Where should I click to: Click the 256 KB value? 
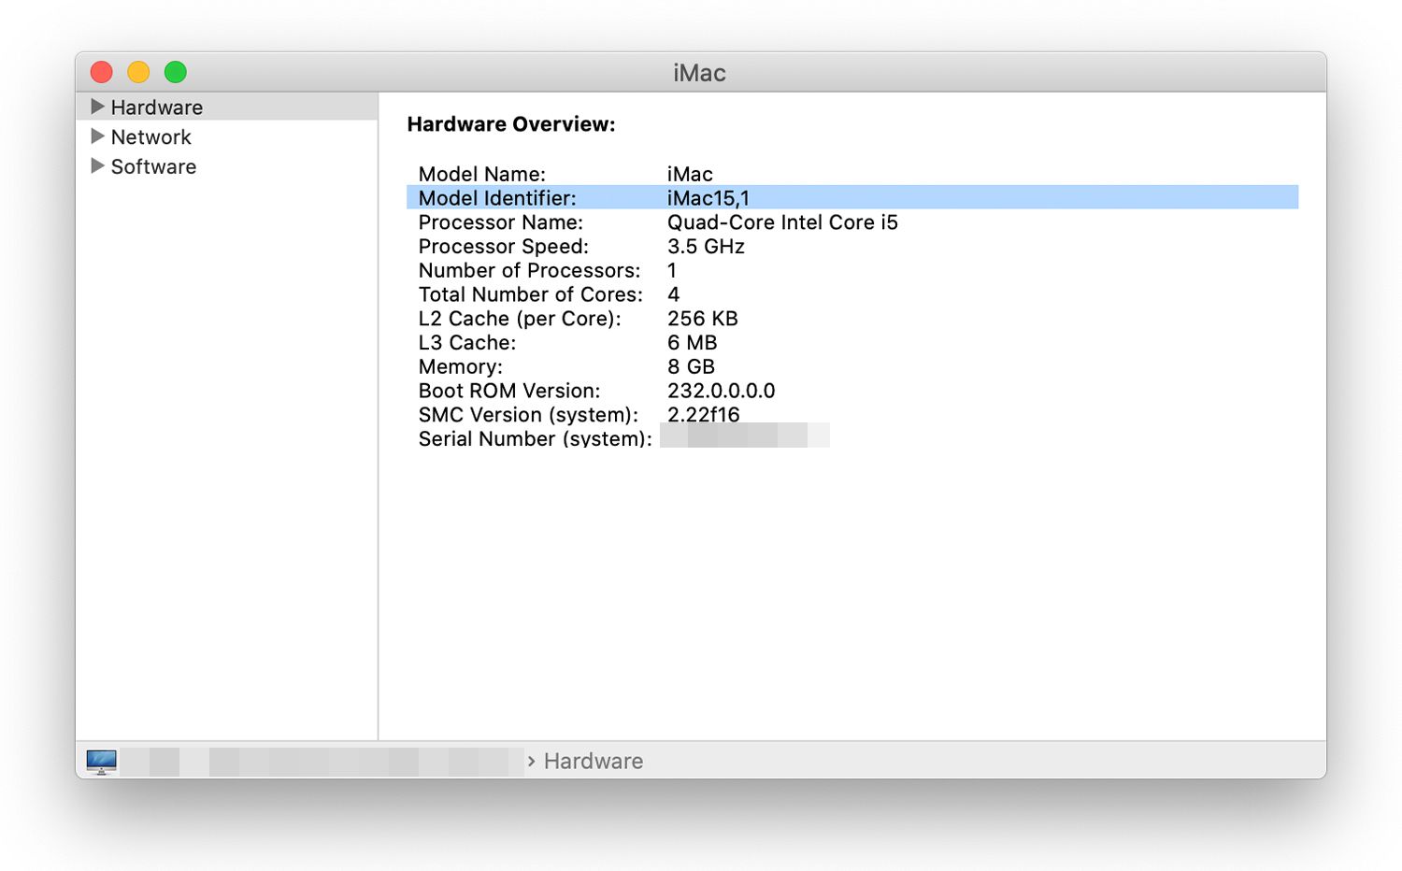coord(702,319)
